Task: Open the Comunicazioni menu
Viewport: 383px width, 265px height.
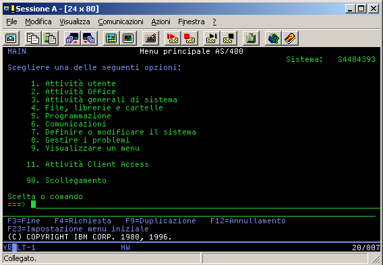Action: point(121,22)
